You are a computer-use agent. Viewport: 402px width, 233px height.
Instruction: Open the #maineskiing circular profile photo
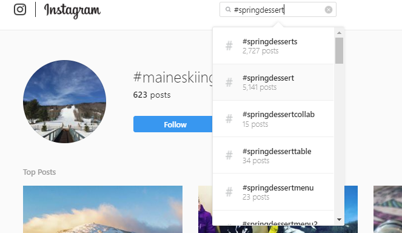(x=65, y=101)
